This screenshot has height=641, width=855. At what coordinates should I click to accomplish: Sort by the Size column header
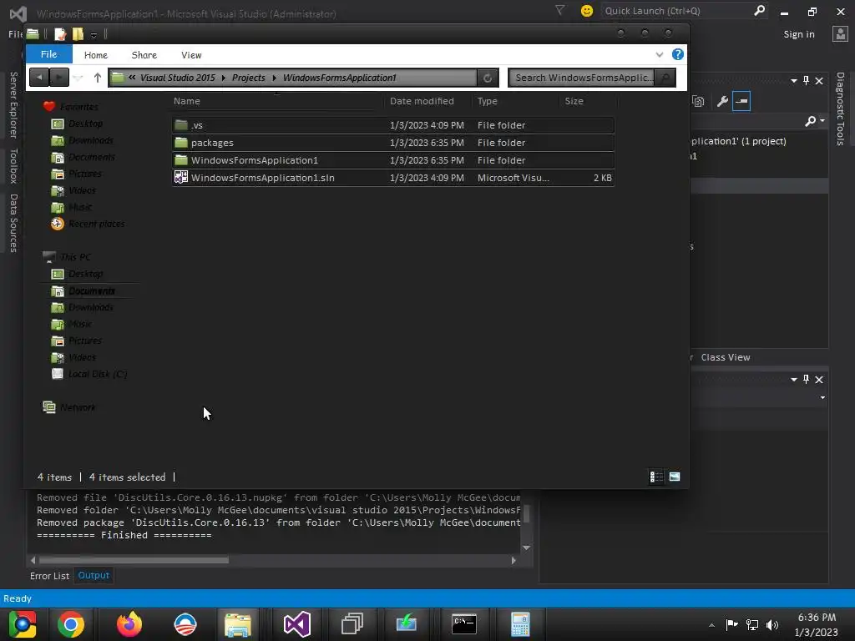click(574, 101)
